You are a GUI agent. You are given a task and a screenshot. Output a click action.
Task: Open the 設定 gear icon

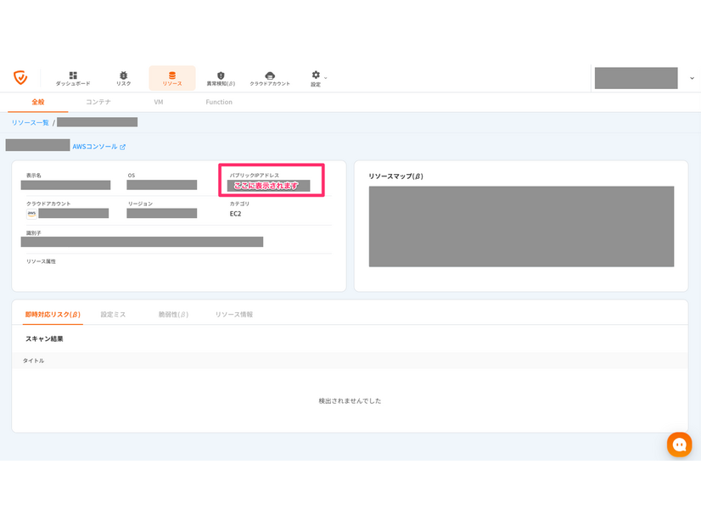coord(316,75)
